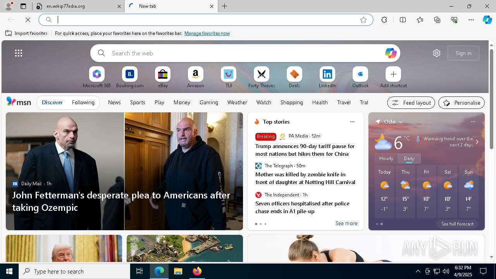Open See full forecast link
The height and width of the screenshot is (279, 496).
[457, 224]
